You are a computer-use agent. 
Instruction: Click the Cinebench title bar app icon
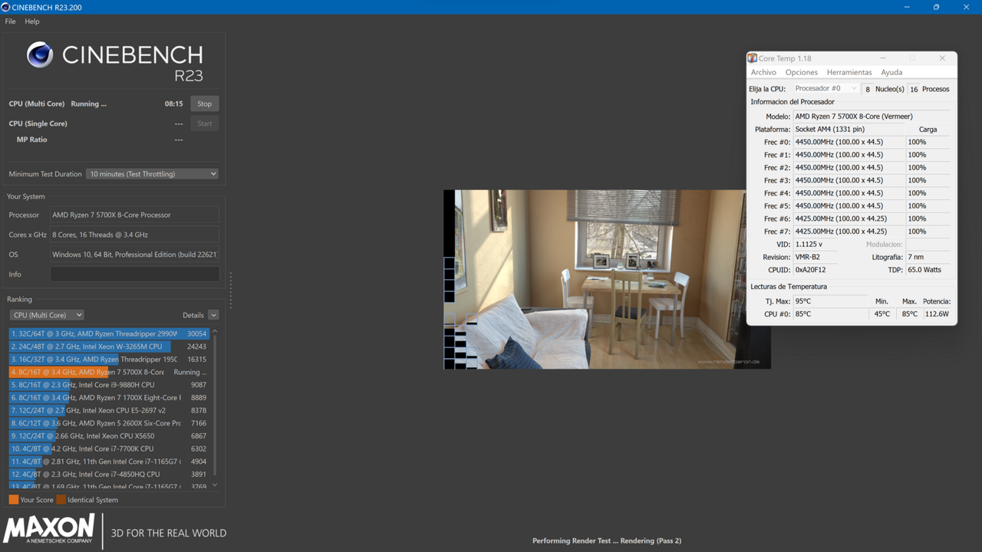[x=6, y=7]
